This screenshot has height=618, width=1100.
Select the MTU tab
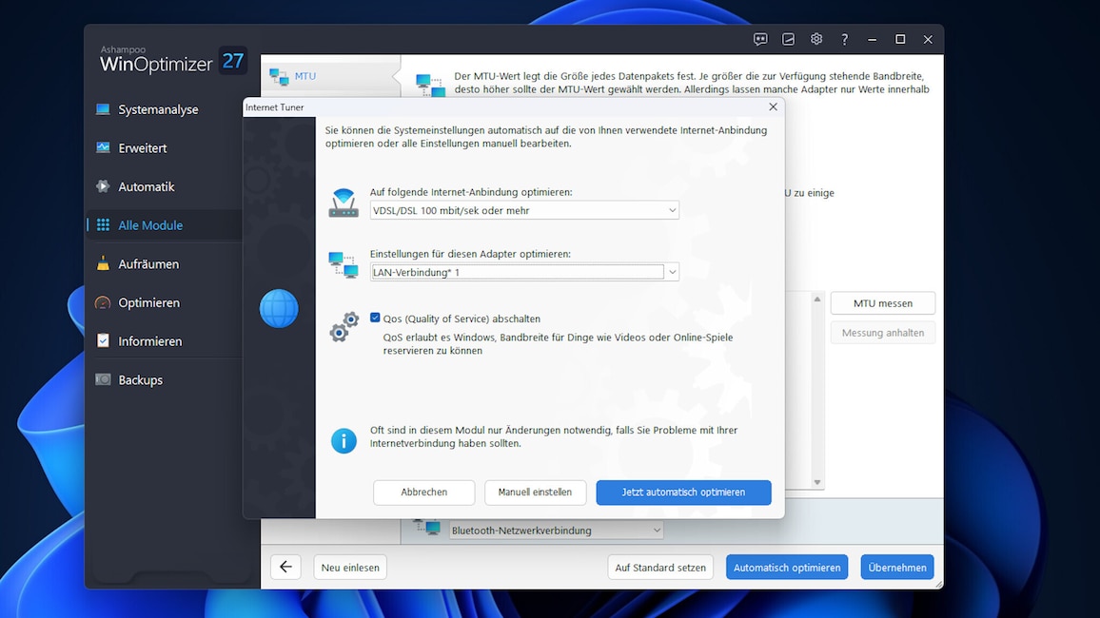[330, 76]
